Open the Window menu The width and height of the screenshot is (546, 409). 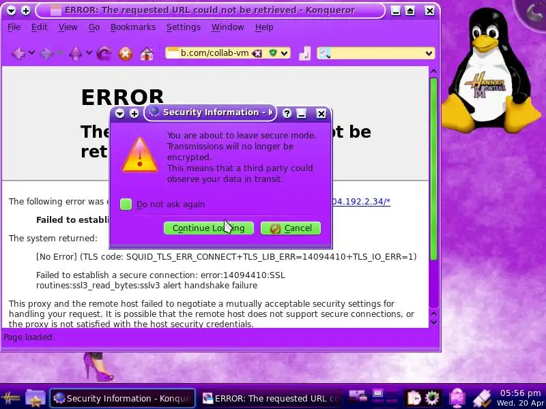click(228, 27)
